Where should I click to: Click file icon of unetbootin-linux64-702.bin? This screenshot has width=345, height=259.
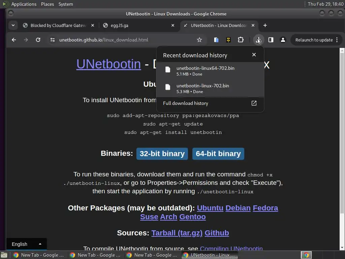point(168,69)
